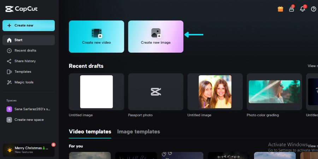Click the Templates icon in sidebar
Viewport: 318px width, 159px height.
[9, 72]
